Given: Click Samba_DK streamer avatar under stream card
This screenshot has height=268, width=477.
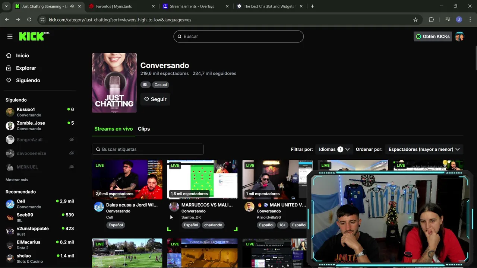Looking at the screenshot, I should 174,207.
